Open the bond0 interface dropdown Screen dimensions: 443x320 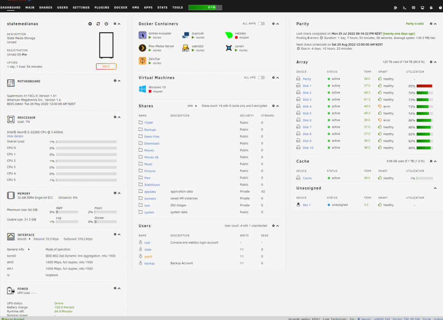tap(24, 239)
